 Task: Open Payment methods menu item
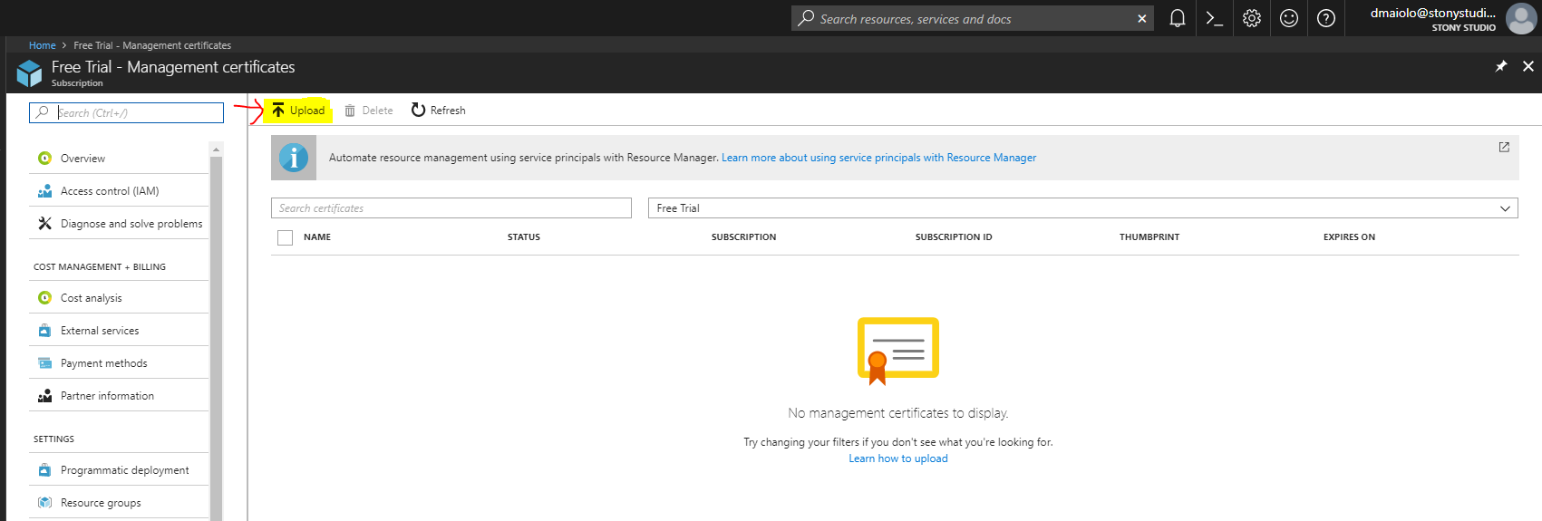point(119,363)
